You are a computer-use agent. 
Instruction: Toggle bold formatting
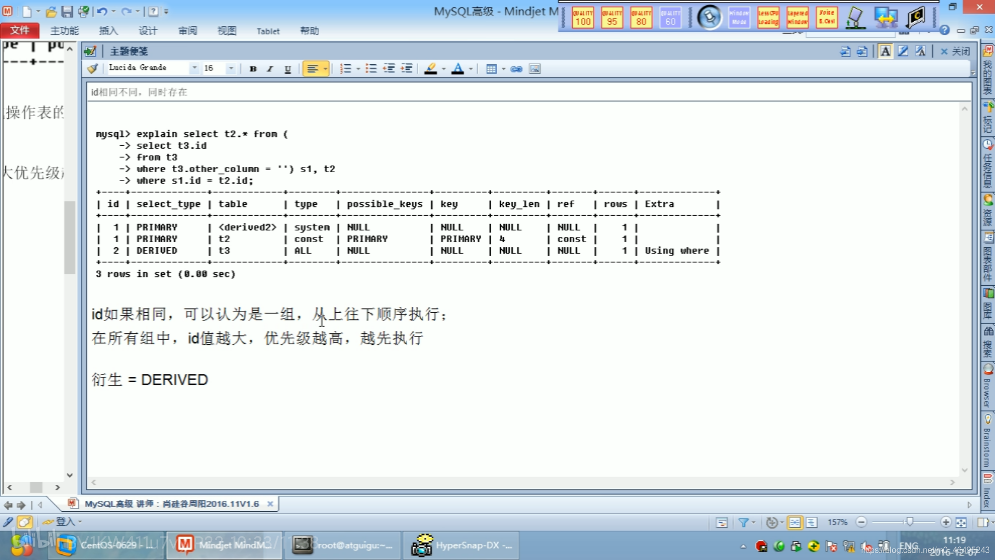tap(253, 68)
